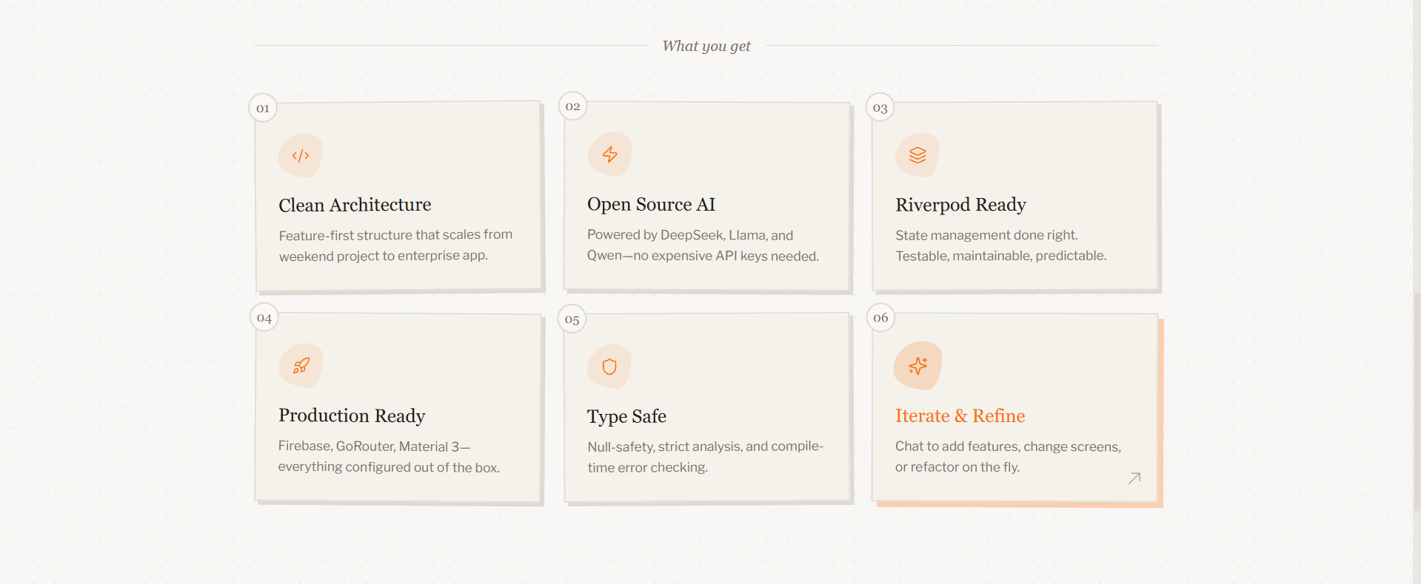1421x584 pixels.
Task: Click the lightning bolt icon for Open Source AI
Action: click(x=609, y=155)
